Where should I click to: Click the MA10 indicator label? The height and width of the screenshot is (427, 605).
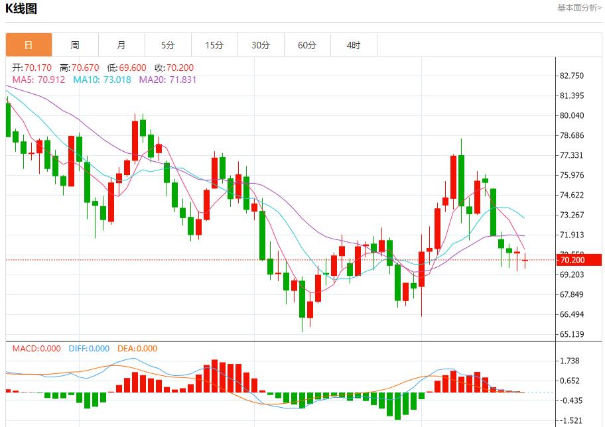pyautogui.click(x=103, y=80)
